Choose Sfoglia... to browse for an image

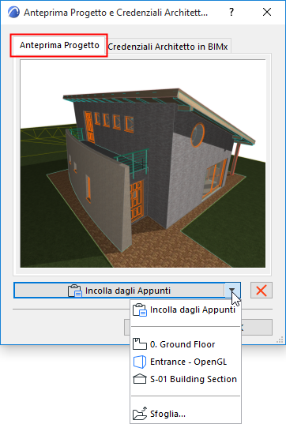[x=186, y=414]
